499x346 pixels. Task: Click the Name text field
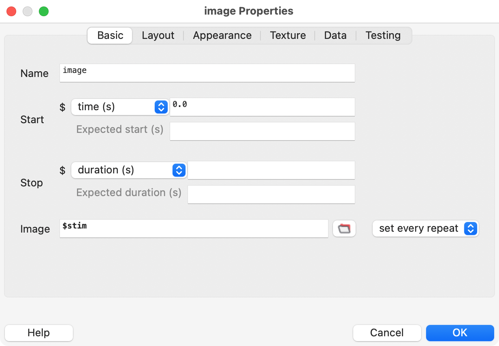(207, 73)
